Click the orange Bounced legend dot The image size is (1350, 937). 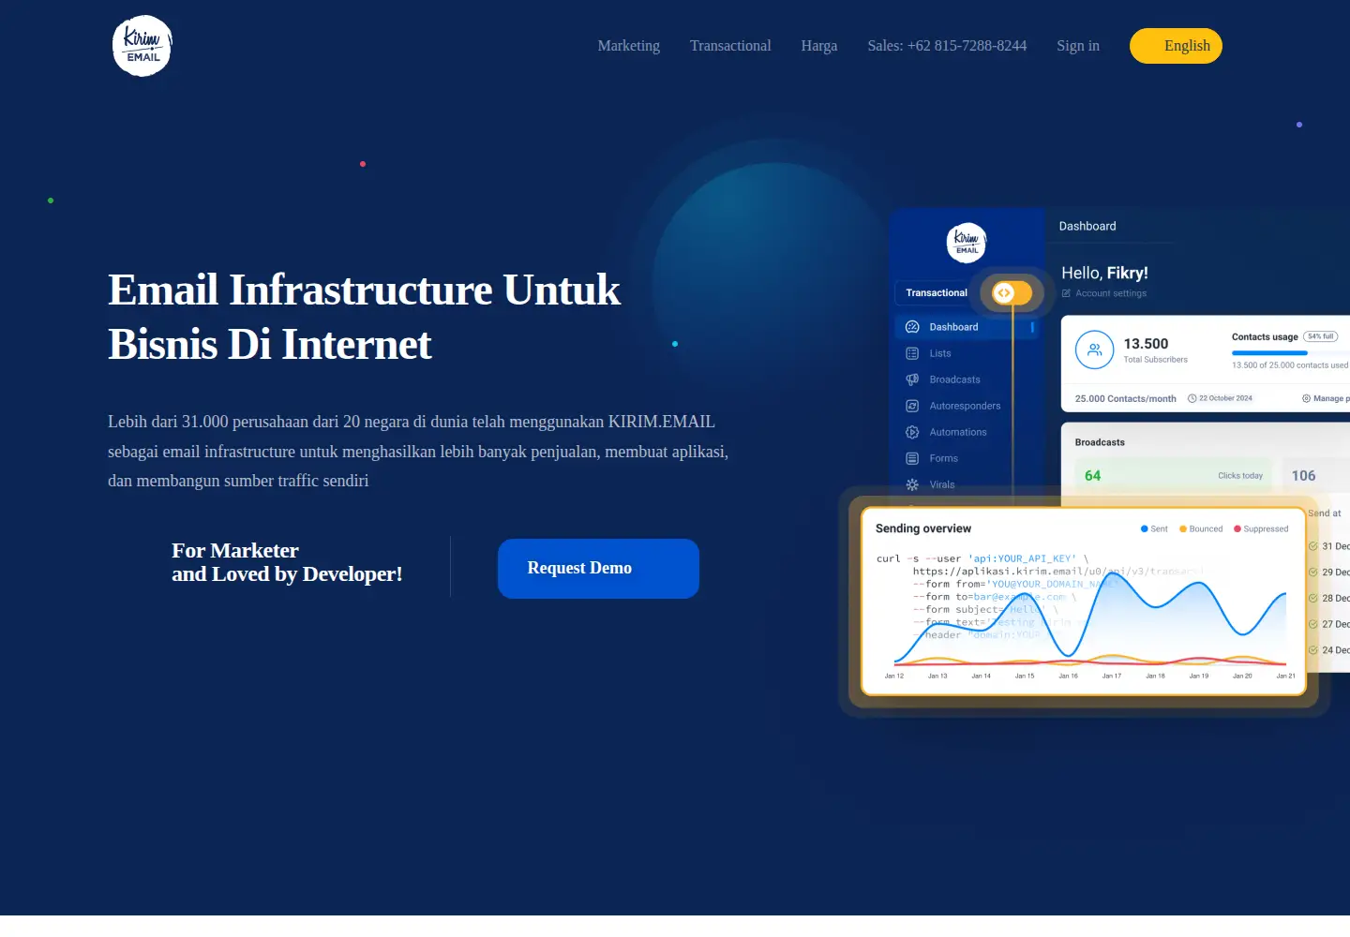1183,529
